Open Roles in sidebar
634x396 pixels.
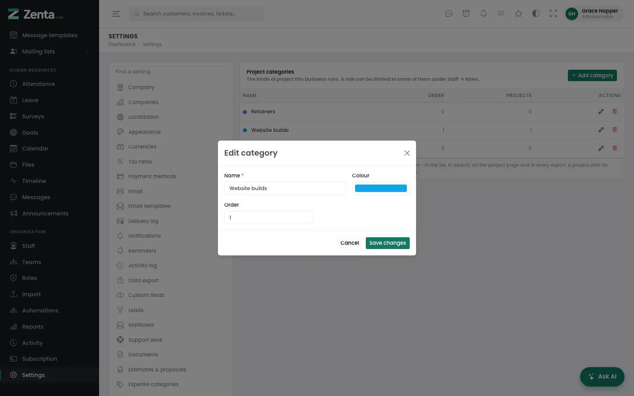[x=50, y=278]
